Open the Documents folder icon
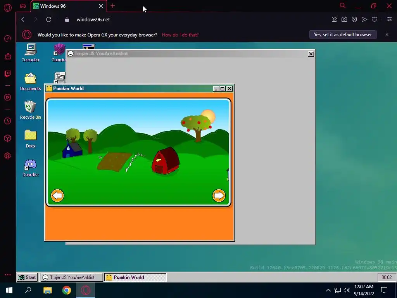This screenshot has height=298, width=397. click(x=30, y=81)
